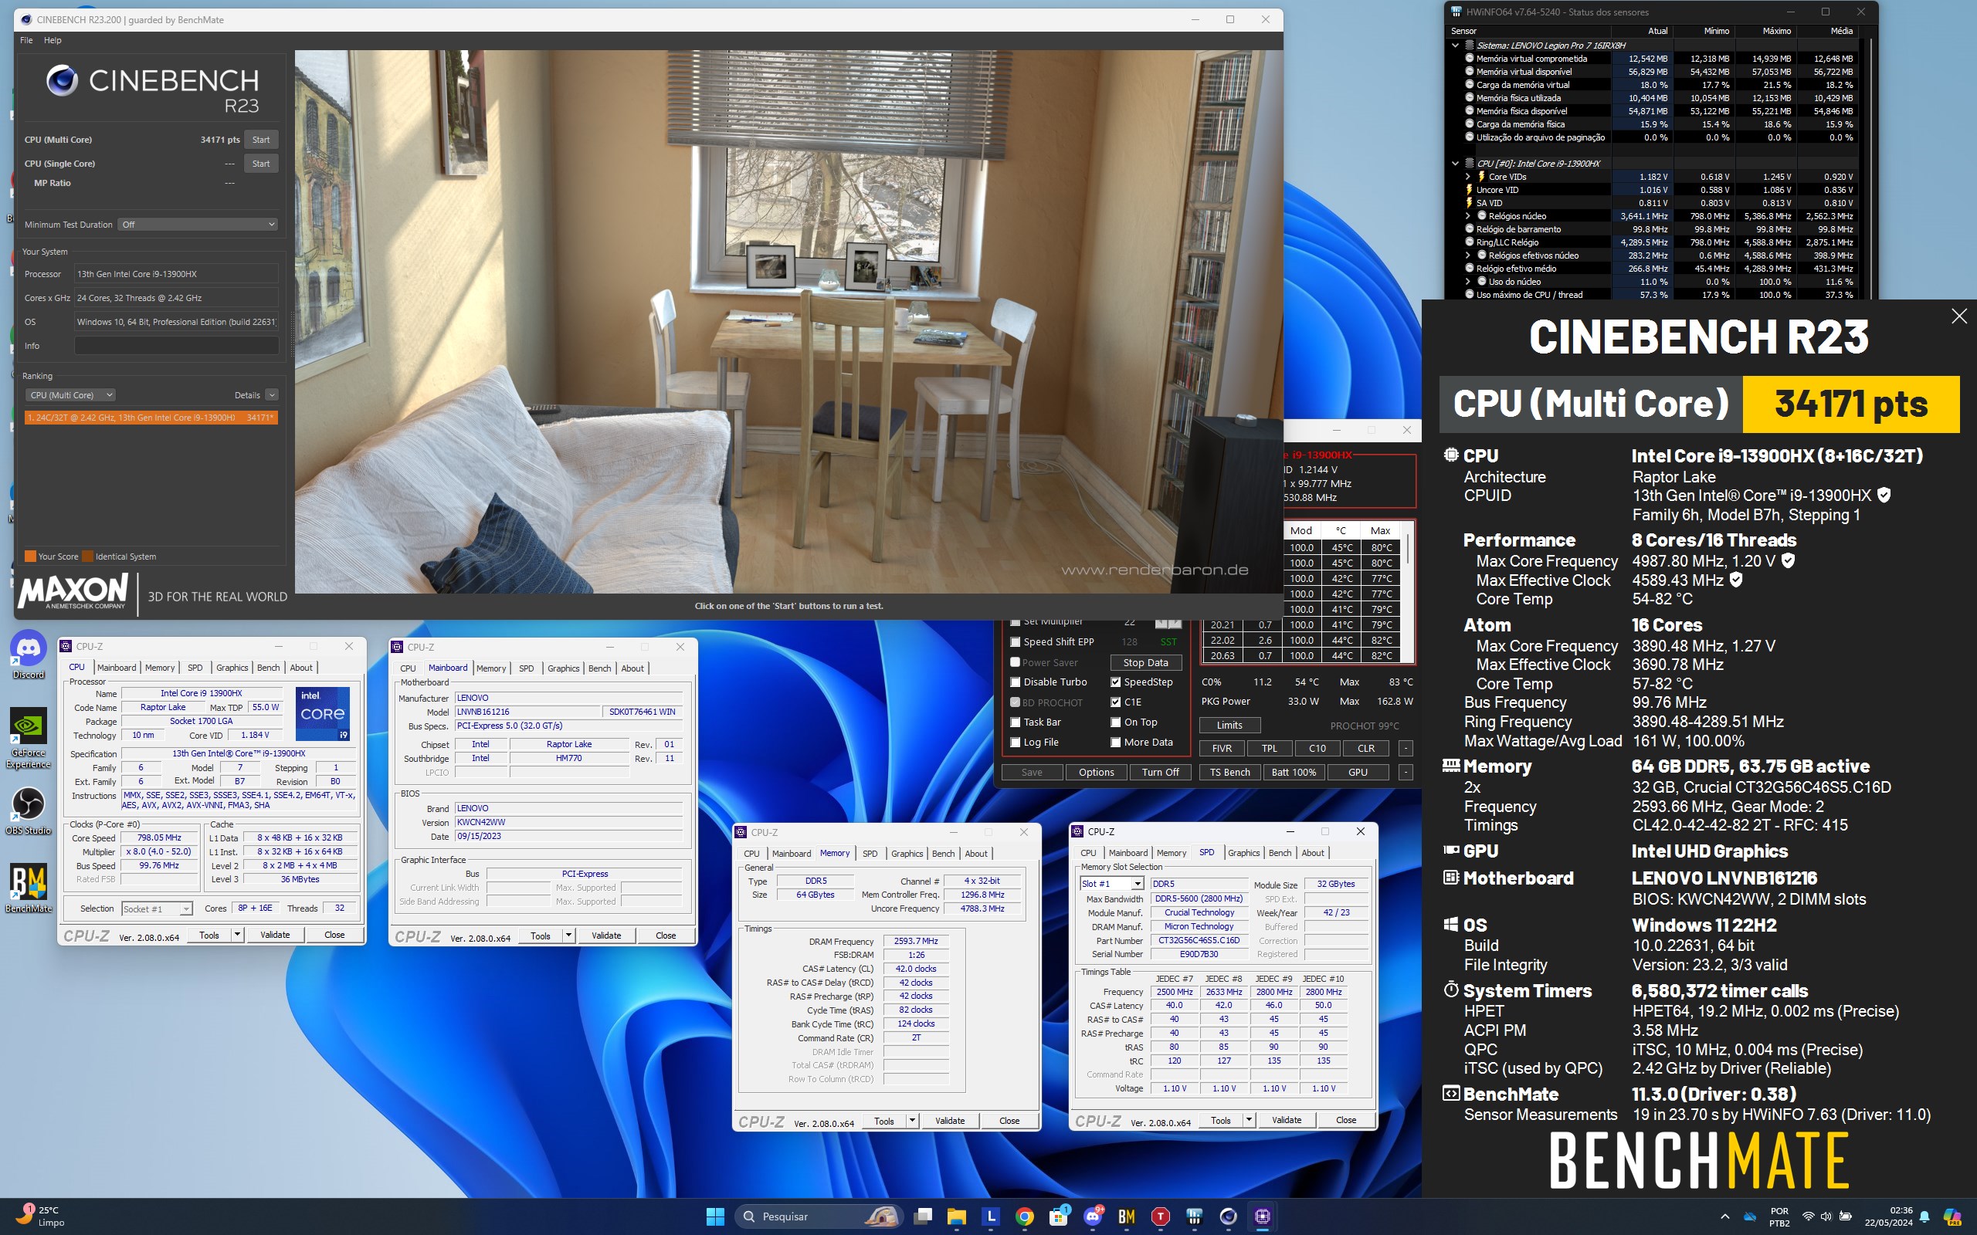Screen dimensions: 1977x1235
Task: Open the Windows Start menu
Action: pos(715,1216)
